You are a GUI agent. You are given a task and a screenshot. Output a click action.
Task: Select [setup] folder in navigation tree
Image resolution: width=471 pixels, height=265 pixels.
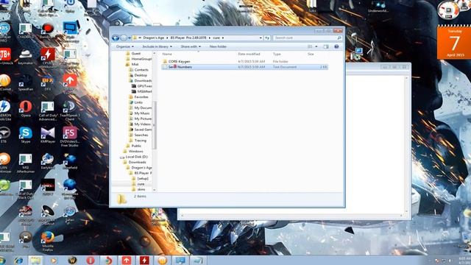[x=143, y=179]
